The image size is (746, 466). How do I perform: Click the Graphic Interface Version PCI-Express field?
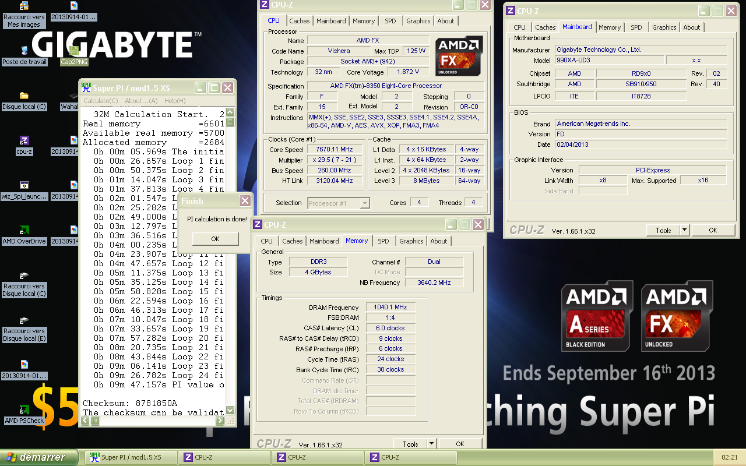coord(653,170)
